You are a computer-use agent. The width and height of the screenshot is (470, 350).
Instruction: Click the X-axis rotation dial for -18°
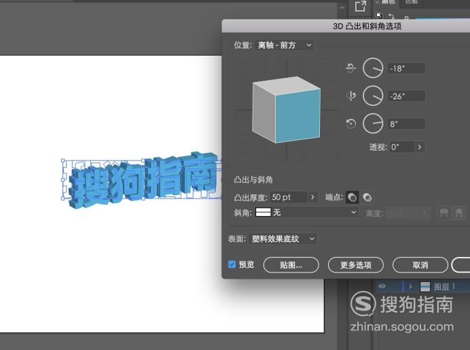click(373, 69)
